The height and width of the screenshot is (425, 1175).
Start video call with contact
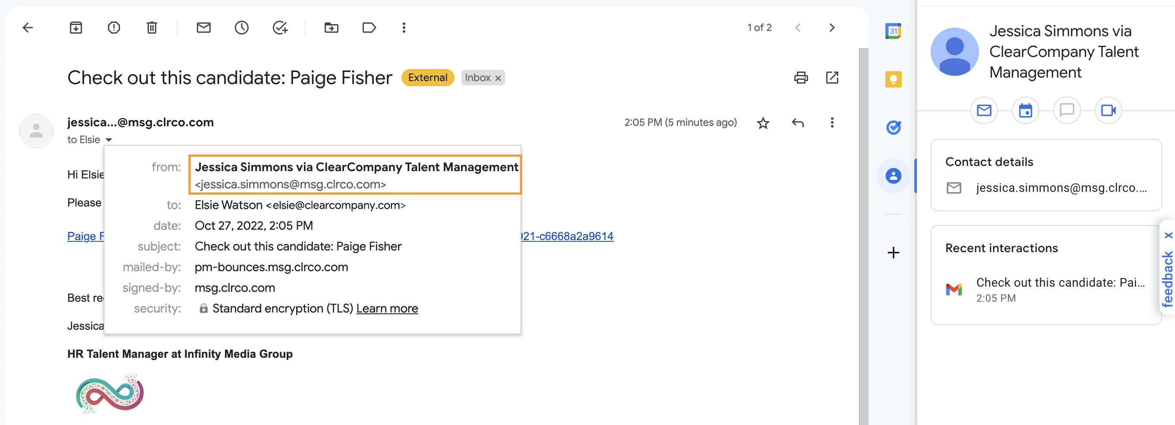(x=1108, y=111)
